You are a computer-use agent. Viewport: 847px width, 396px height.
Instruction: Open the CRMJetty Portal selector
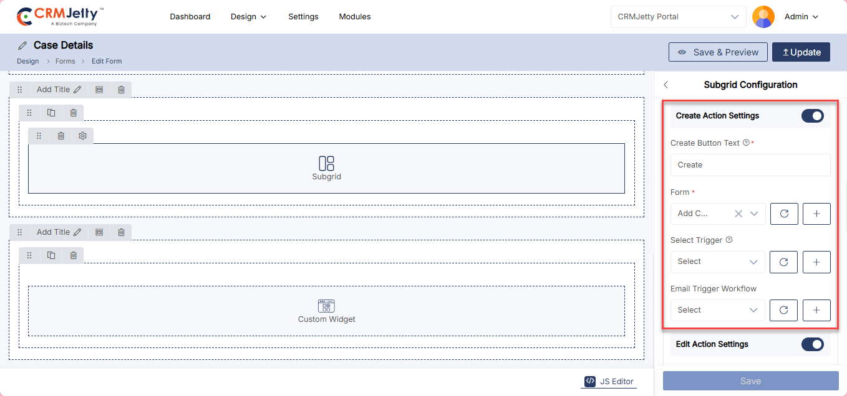(678, 17)
